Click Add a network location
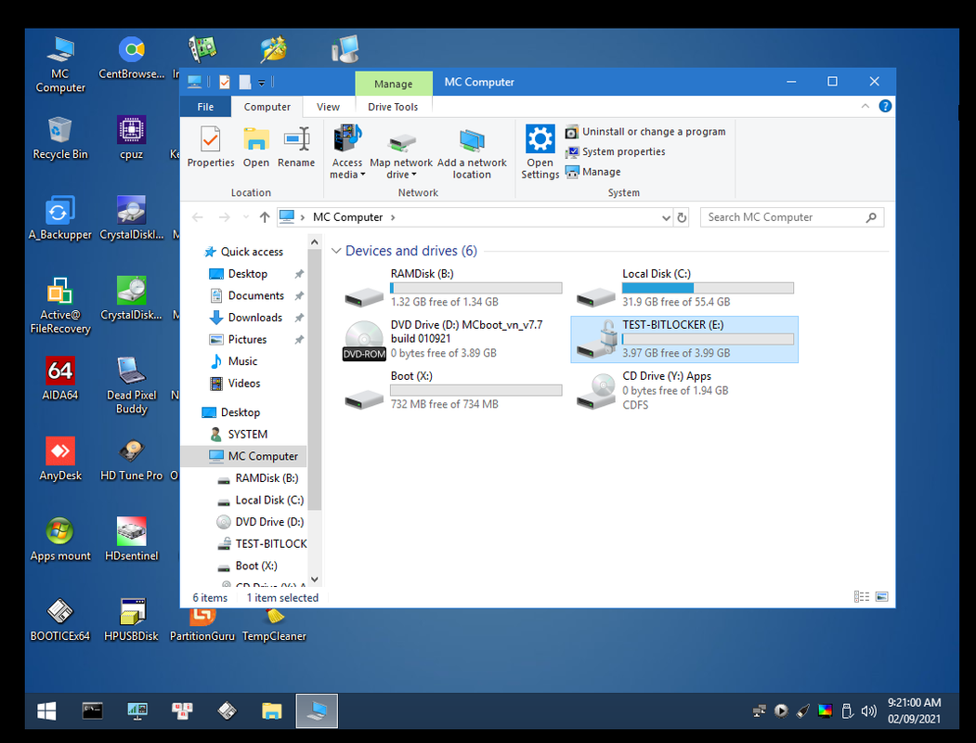 point(472,151)
